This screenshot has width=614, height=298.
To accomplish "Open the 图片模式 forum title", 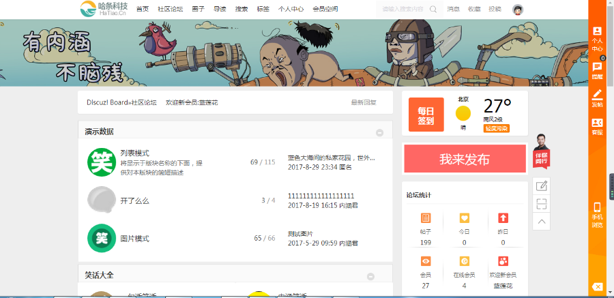I will [134, 239].
